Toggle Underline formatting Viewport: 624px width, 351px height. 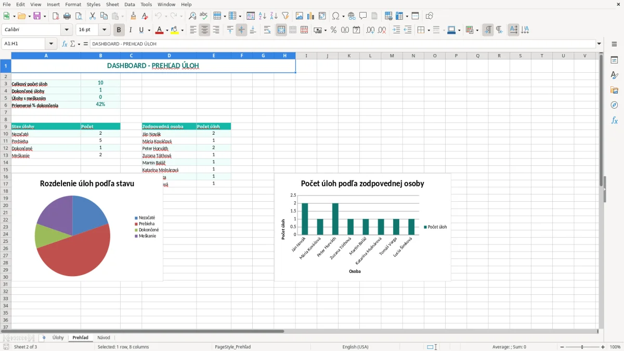pyautogui.click(x=141, y=30)
